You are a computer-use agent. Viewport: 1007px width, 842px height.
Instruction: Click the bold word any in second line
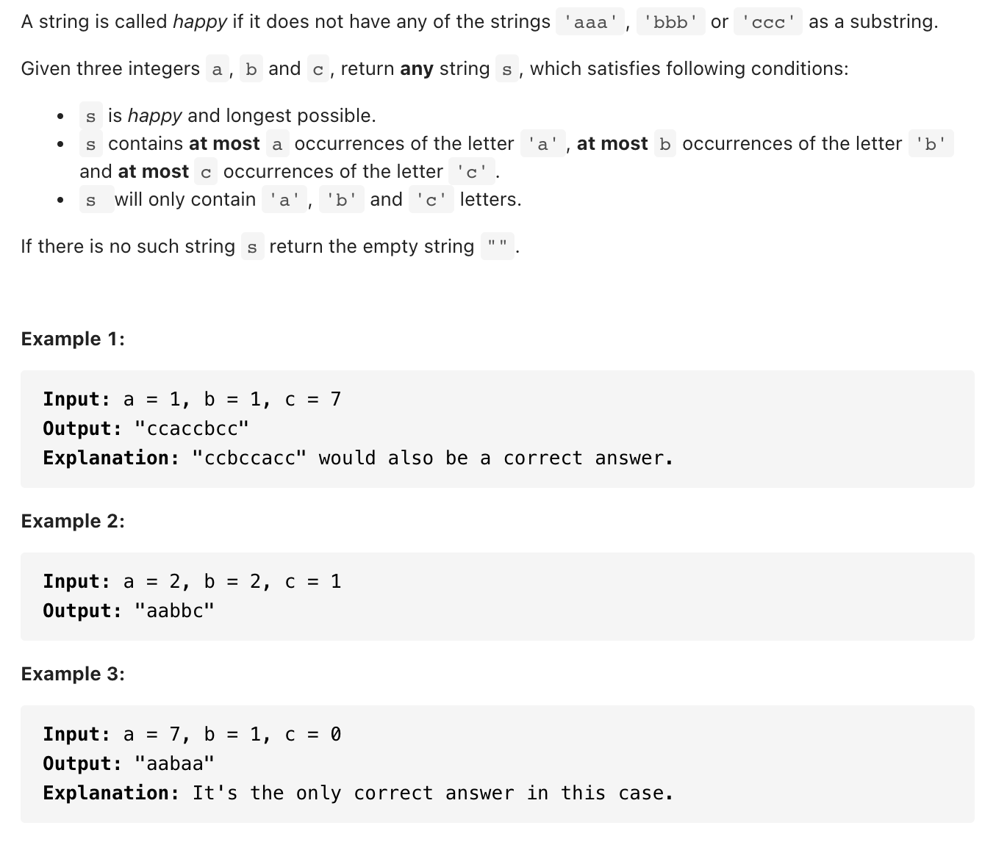[x=417, y=69]
